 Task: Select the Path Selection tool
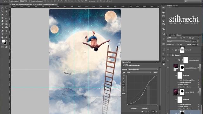pos(3,34)
